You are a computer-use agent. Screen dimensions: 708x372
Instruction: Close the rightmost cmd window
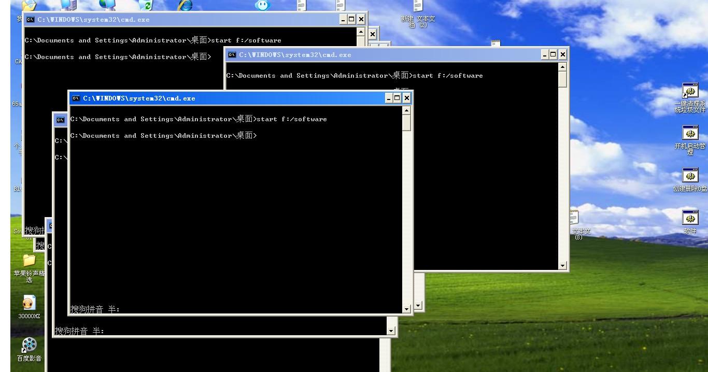tap(562, 55)
